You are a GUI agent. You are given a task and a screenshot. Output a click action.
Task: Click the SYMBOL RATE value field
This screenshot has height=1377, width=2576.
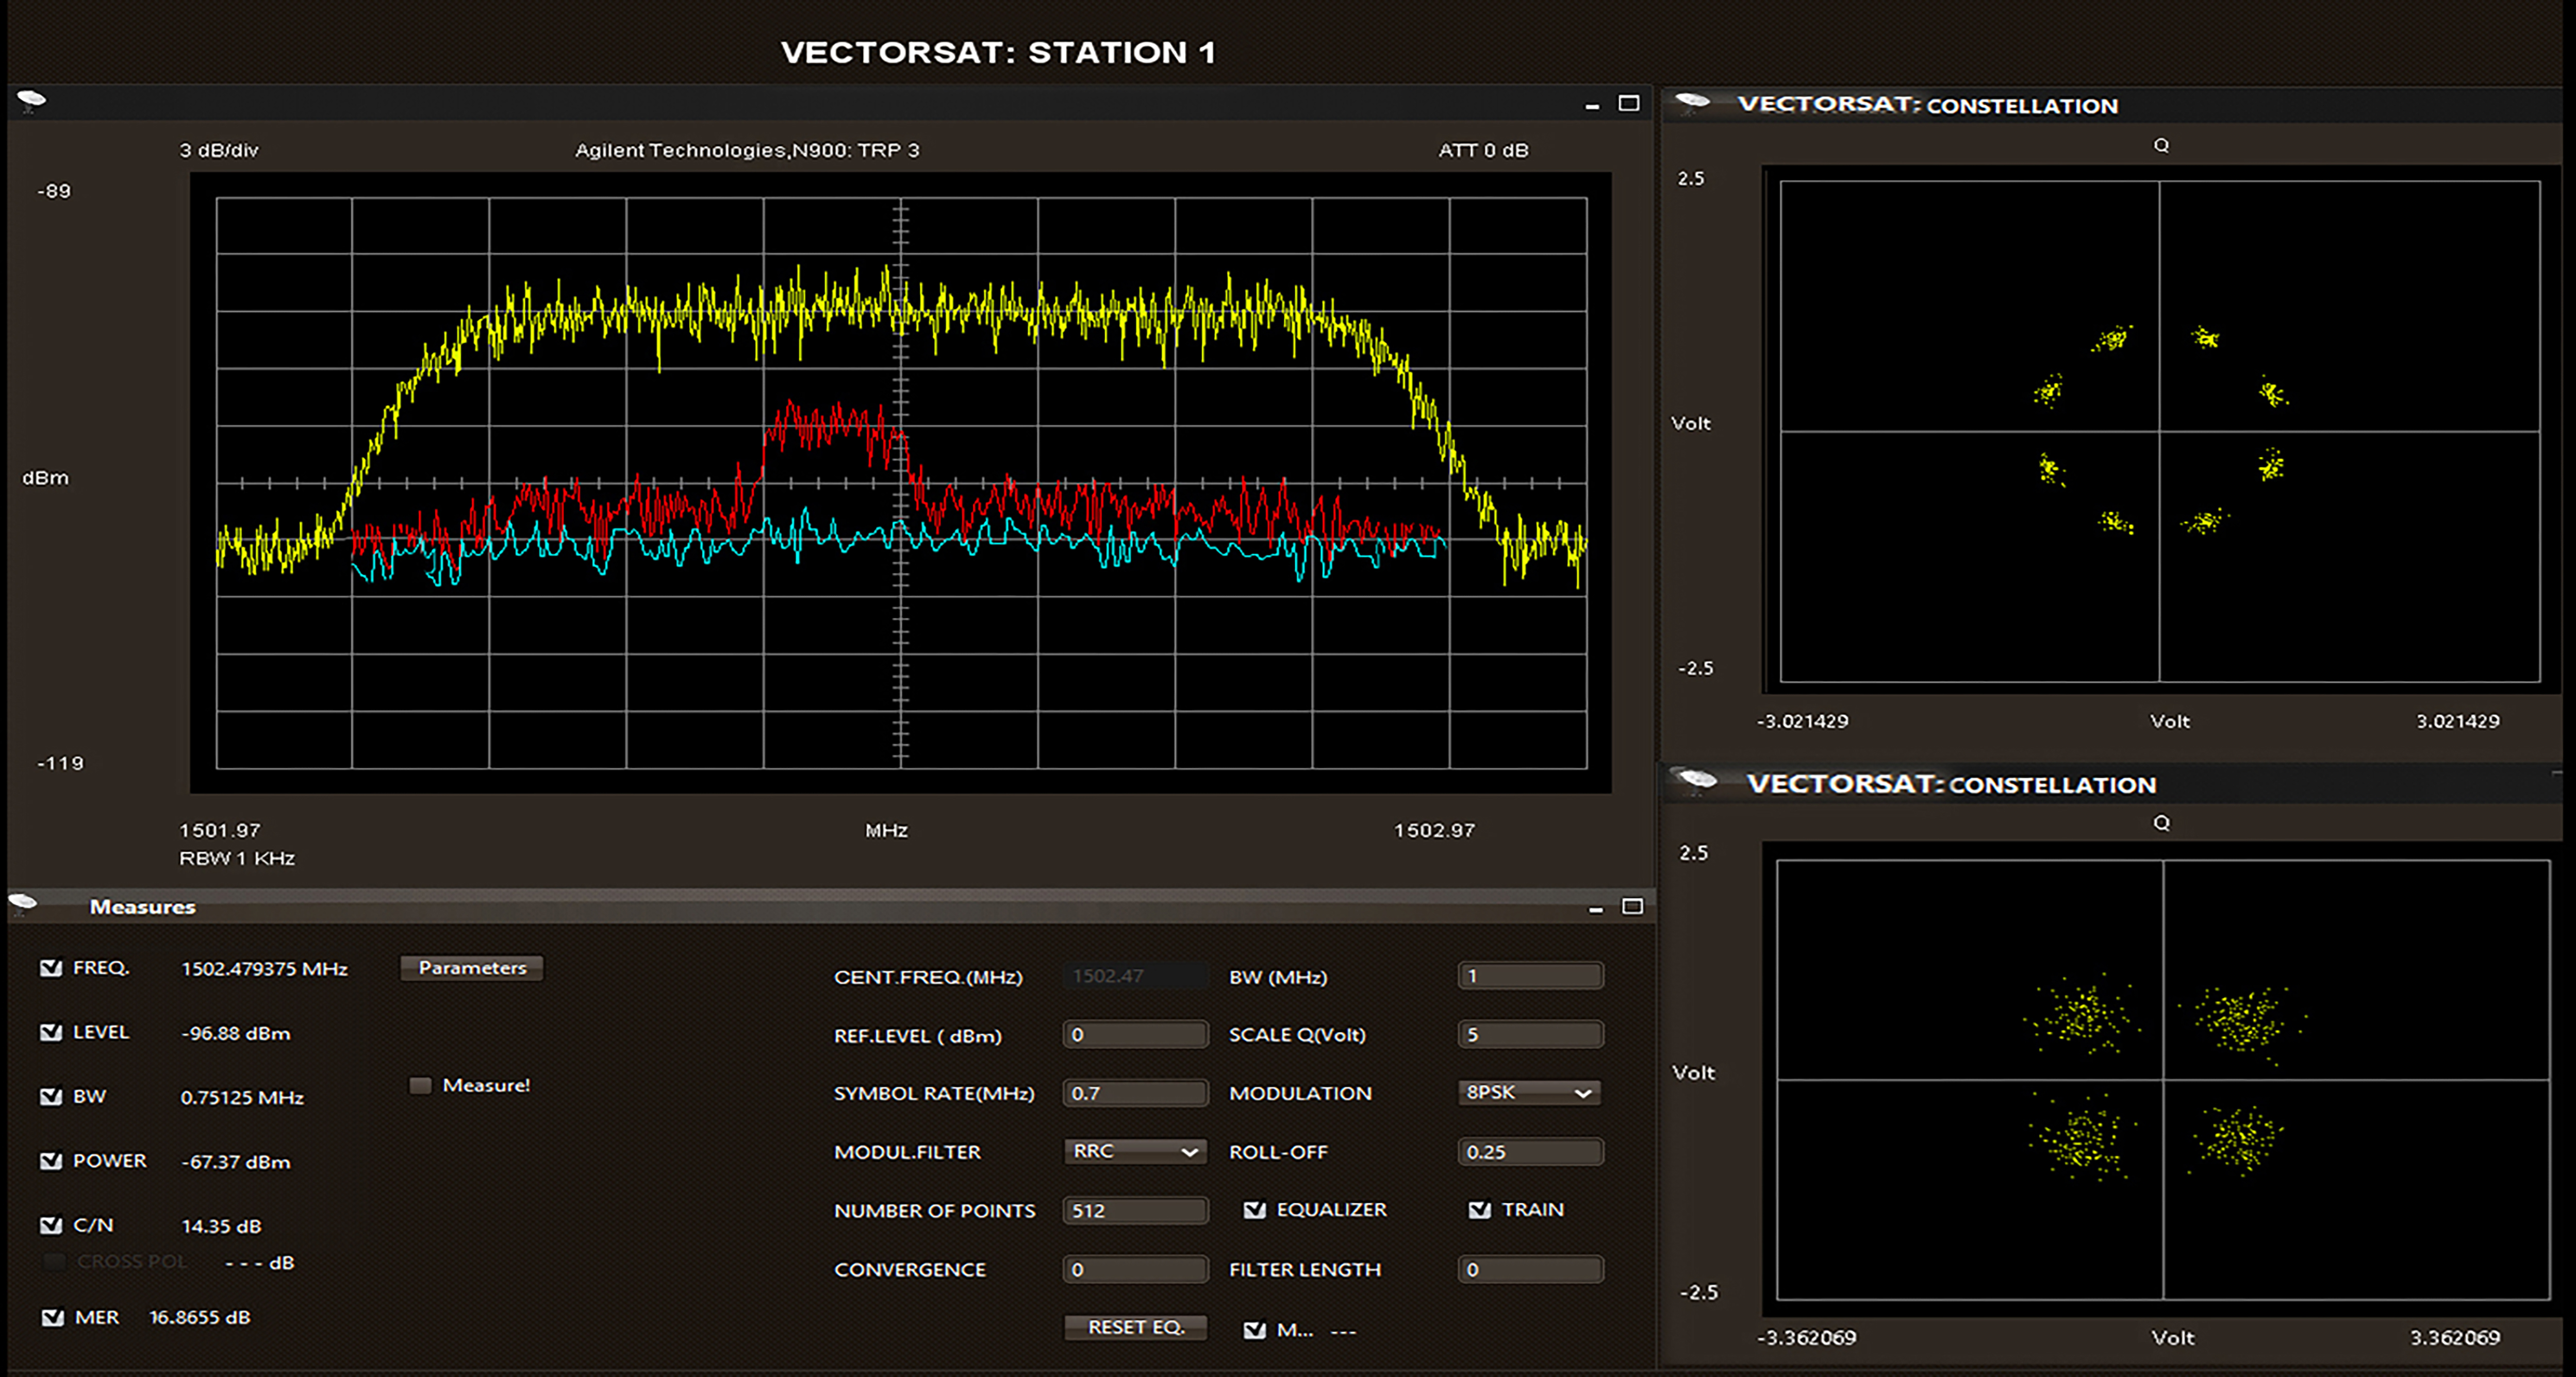[1134, 1092]
